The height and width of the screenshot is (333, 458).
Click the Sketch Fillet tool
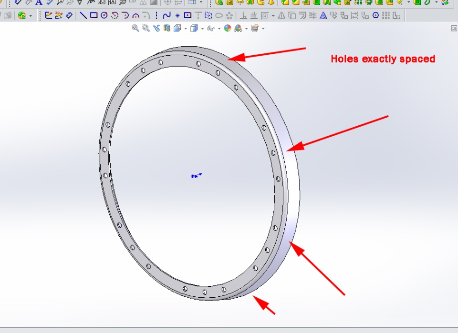point(146,15)
